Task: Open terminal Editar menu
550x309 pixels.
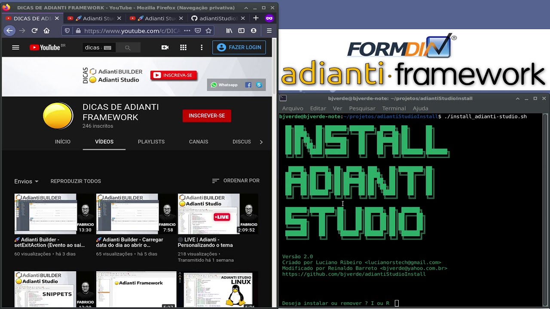Action: point(318,108)
